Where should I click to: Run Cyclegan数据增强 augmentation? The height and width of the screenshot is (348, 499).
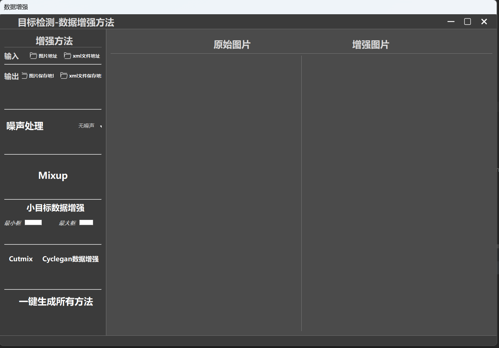point(70,259)
